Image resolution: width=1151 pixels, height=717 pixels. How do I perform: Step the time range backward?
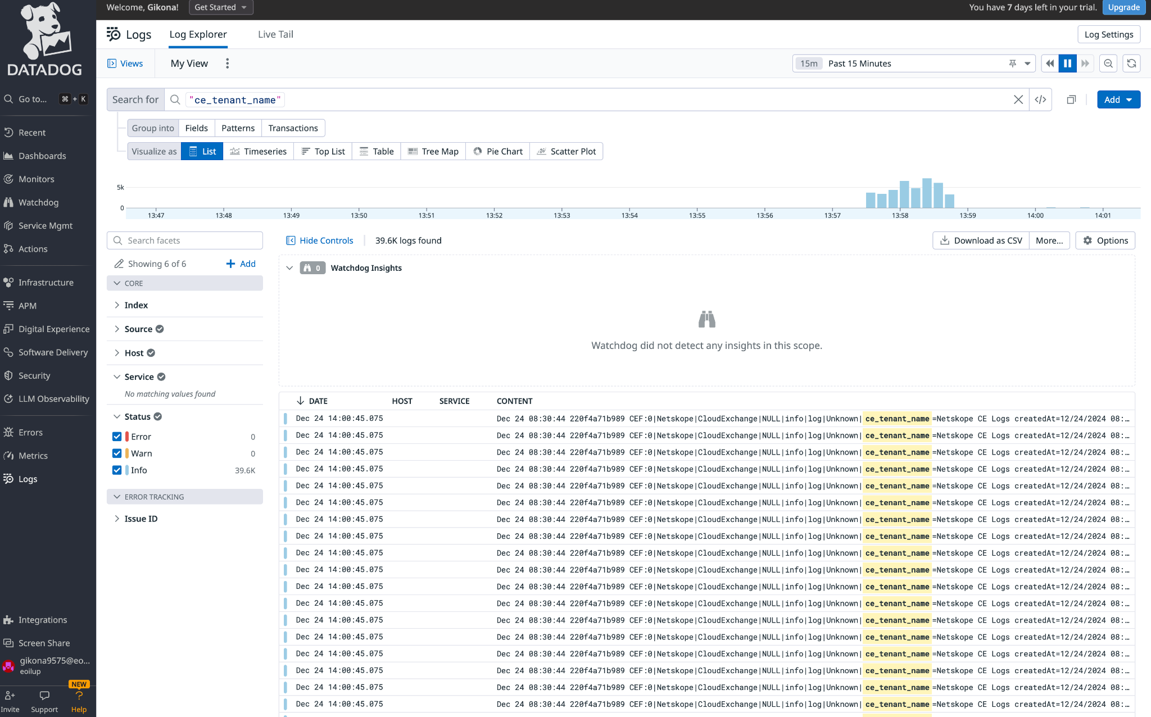tap(1050, 63)
